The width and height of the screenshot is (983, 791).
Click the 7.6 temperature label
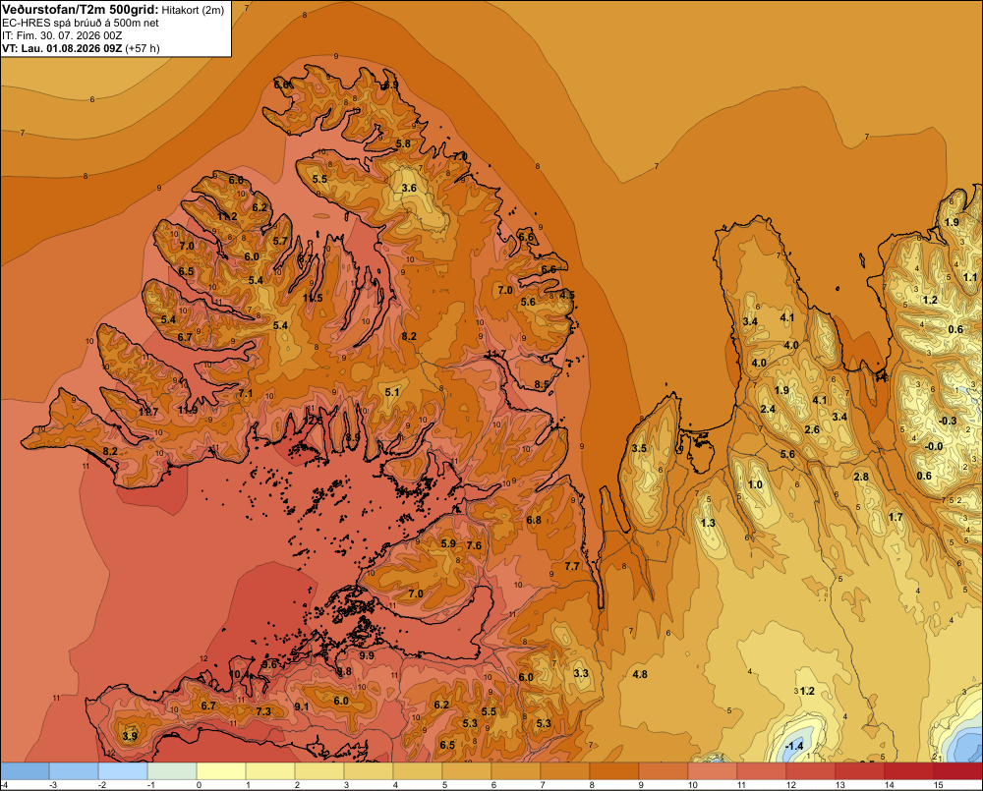coord(474,545)
